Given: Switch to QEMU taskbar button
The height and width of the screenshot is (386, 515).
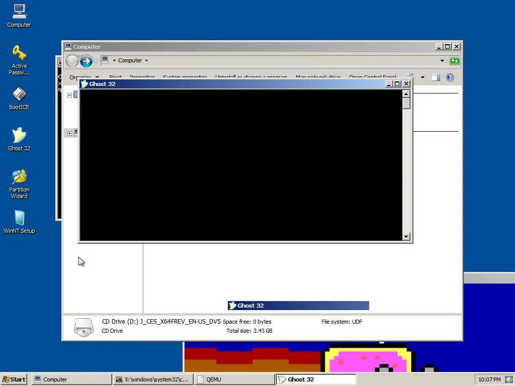Looking at the screenshot, I should click(x=234, y=379).
